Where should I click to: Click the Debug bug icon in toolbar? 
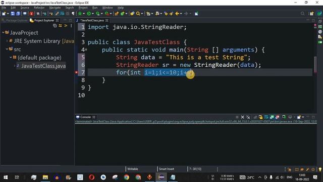tap(80, 14)
